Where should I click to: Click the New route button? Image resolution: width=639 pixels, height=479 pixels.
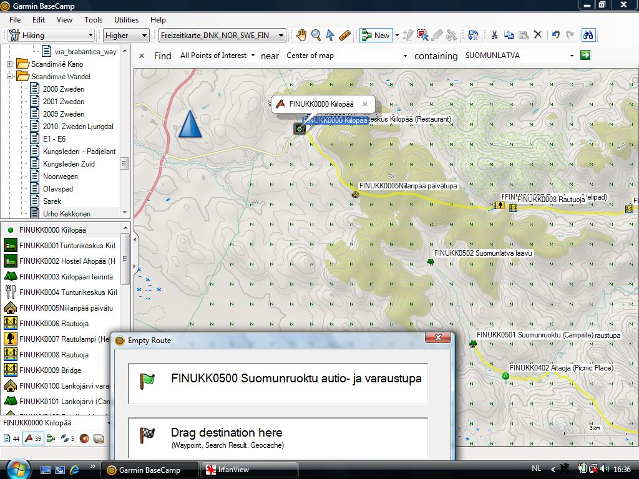376,36
